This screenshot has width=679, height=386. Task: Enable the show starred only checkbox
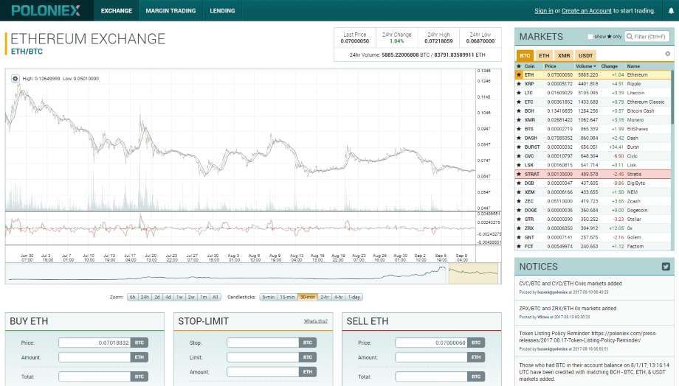[590, 37]
